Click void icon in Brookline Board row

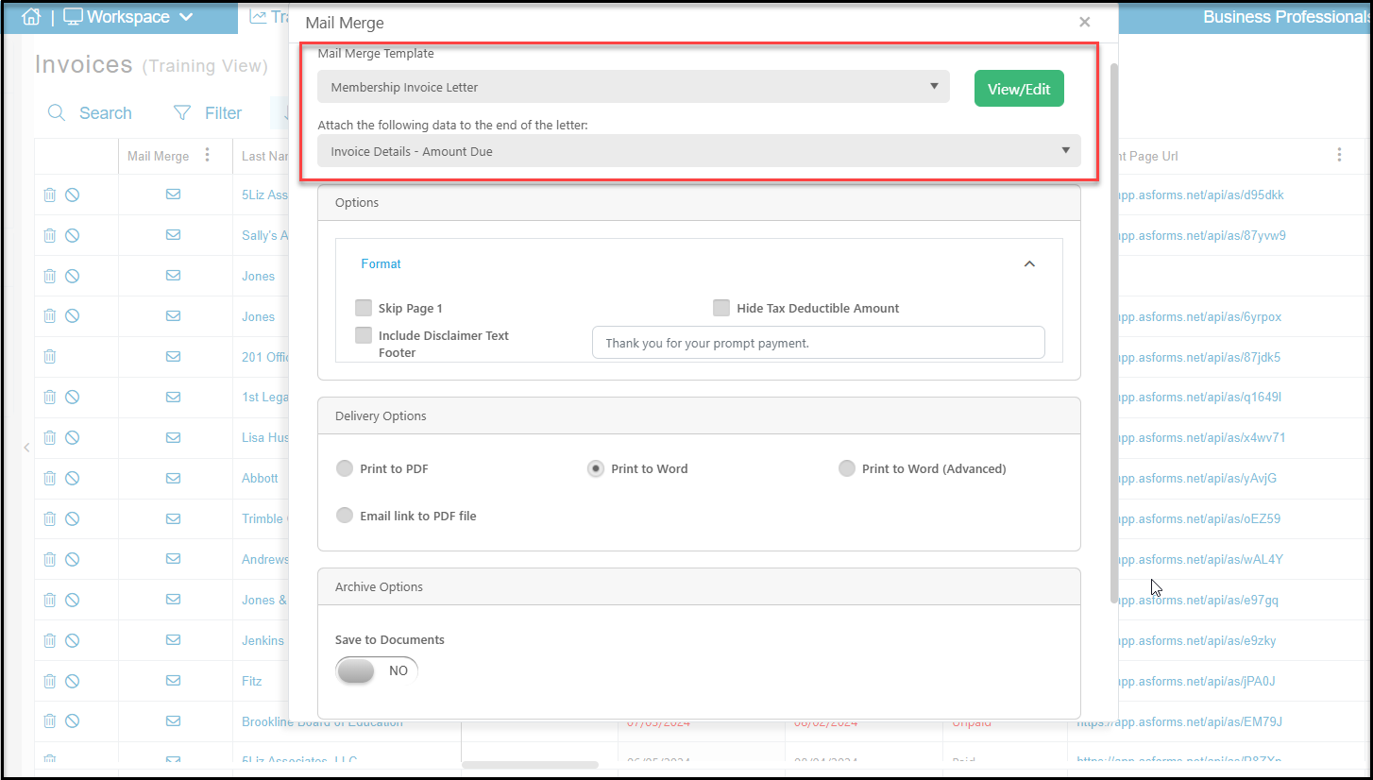click(72, 721)
